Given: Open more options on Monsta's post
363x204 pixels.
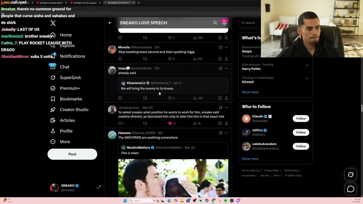Looking at the screenshot, I should [226, 47].
